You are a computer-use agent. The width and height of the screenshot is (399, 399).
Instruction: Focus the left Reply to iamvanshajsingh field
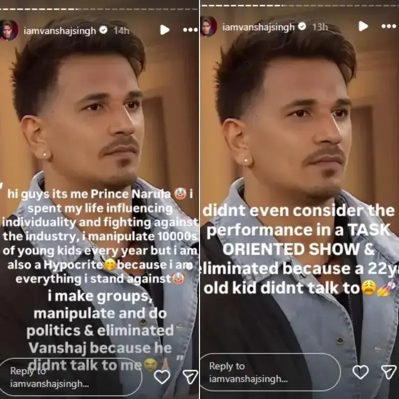point(71,378)
